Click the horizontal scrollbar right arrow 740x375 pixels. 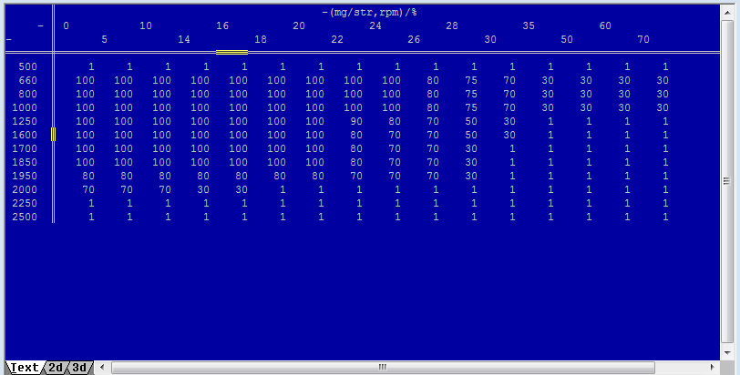pos(713,368)
